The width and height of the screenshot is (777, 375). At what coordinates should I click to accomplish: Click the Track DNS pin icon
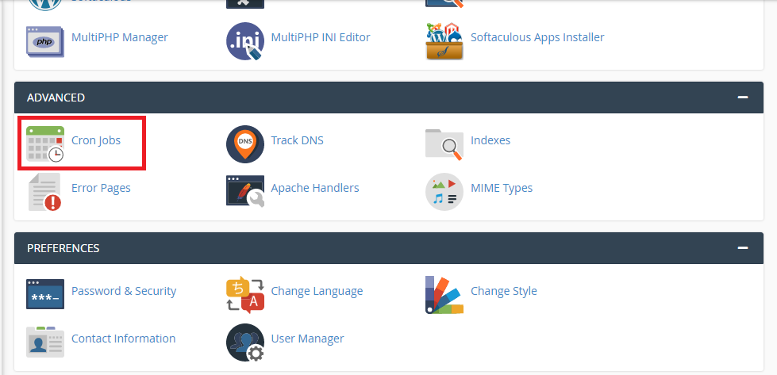tap(245, 144)
